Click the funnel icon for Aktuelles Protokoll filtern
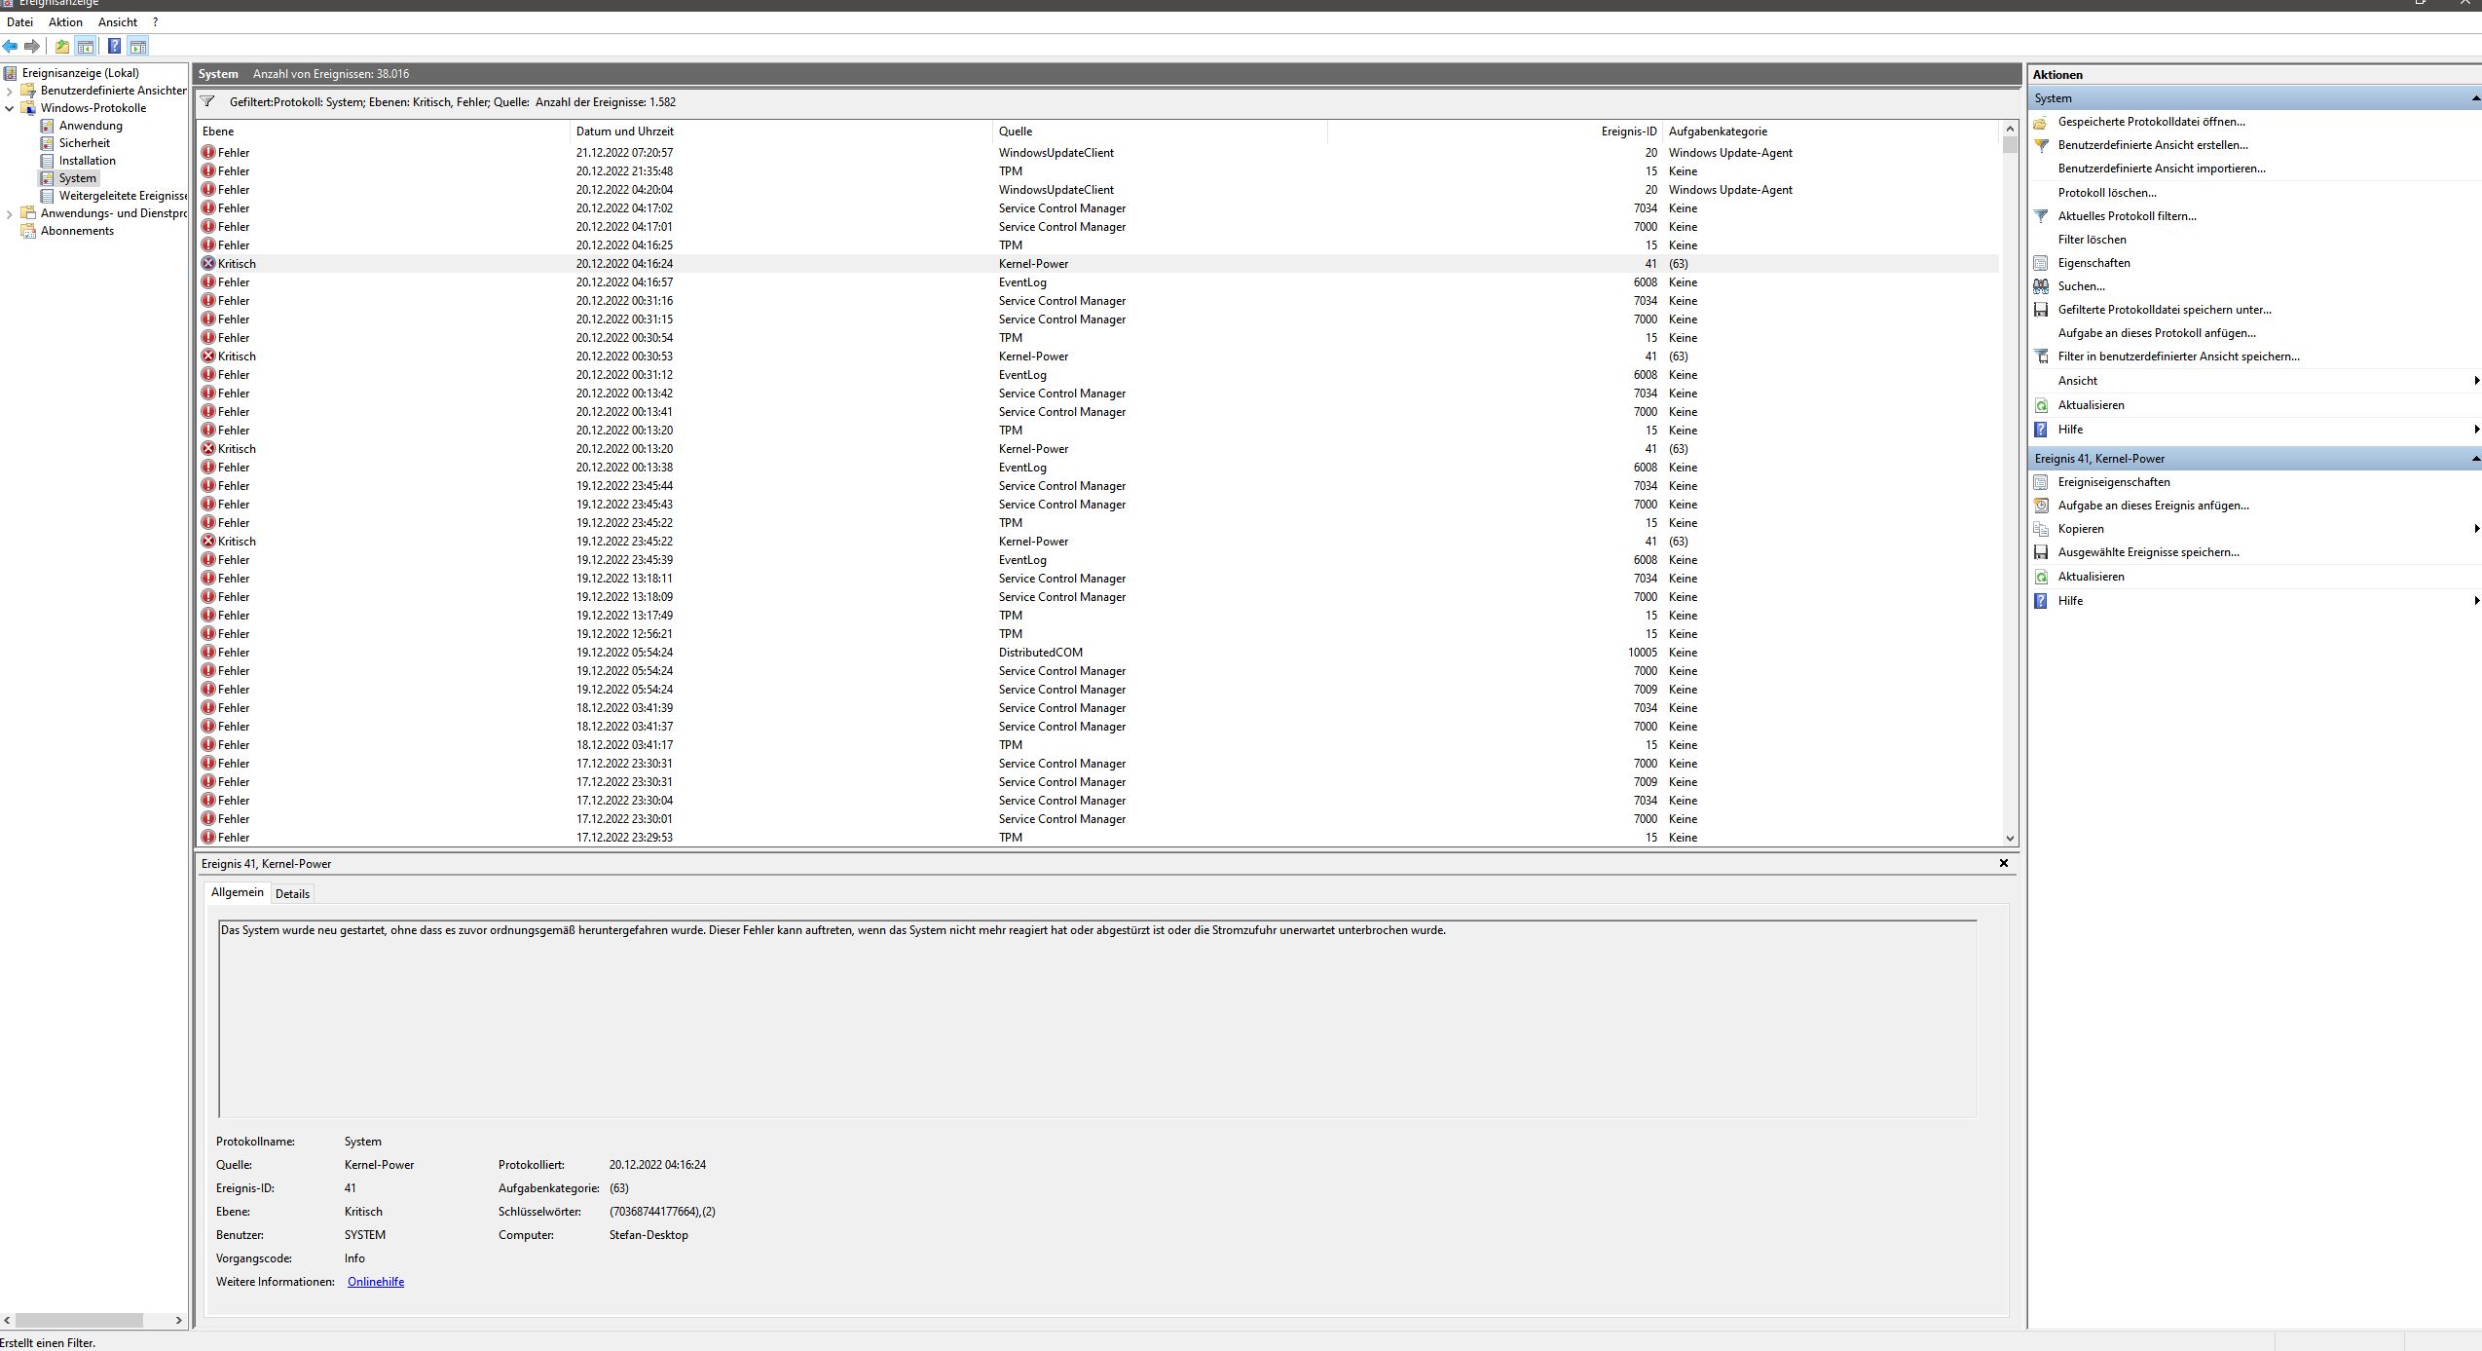 pos(2041,216)
